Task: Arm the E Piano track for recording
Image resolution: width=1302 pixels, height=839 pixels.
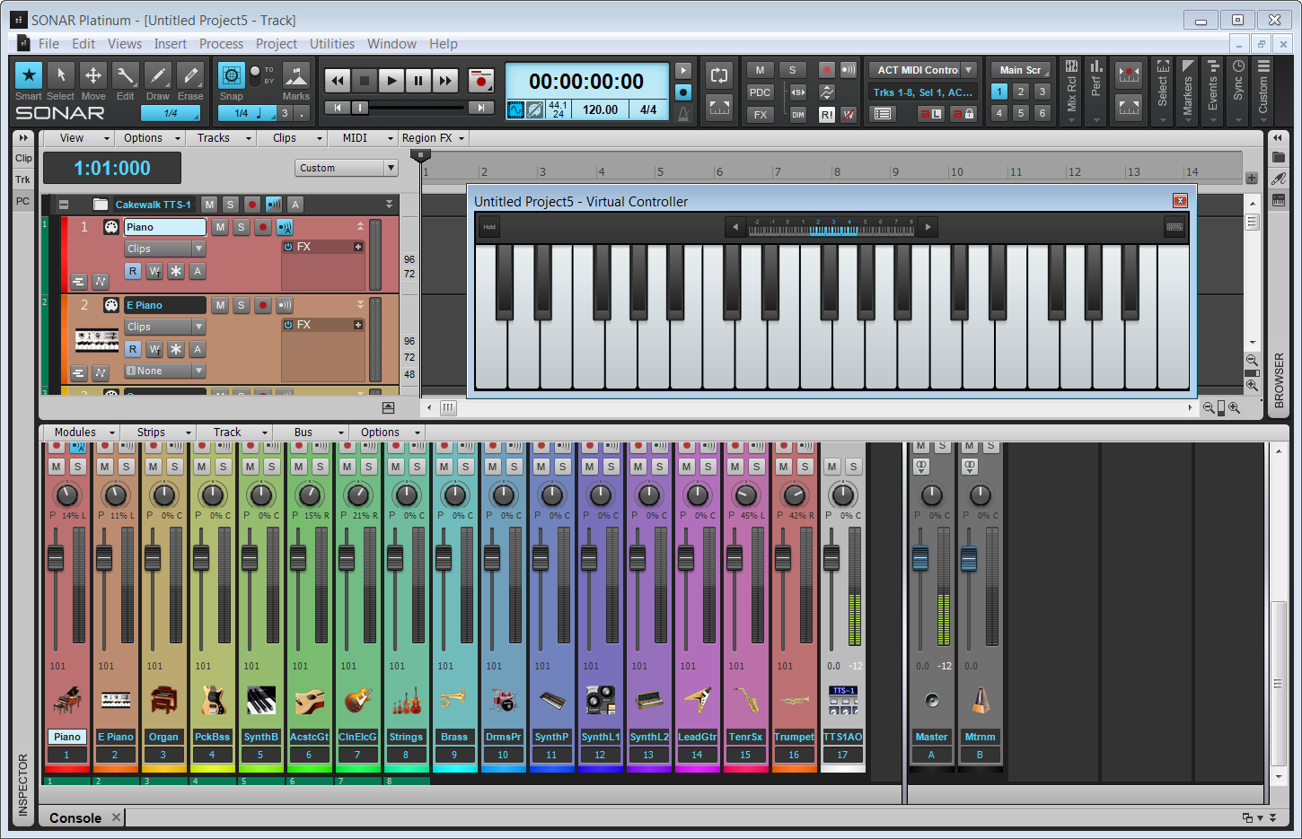Action: [262, 306]
